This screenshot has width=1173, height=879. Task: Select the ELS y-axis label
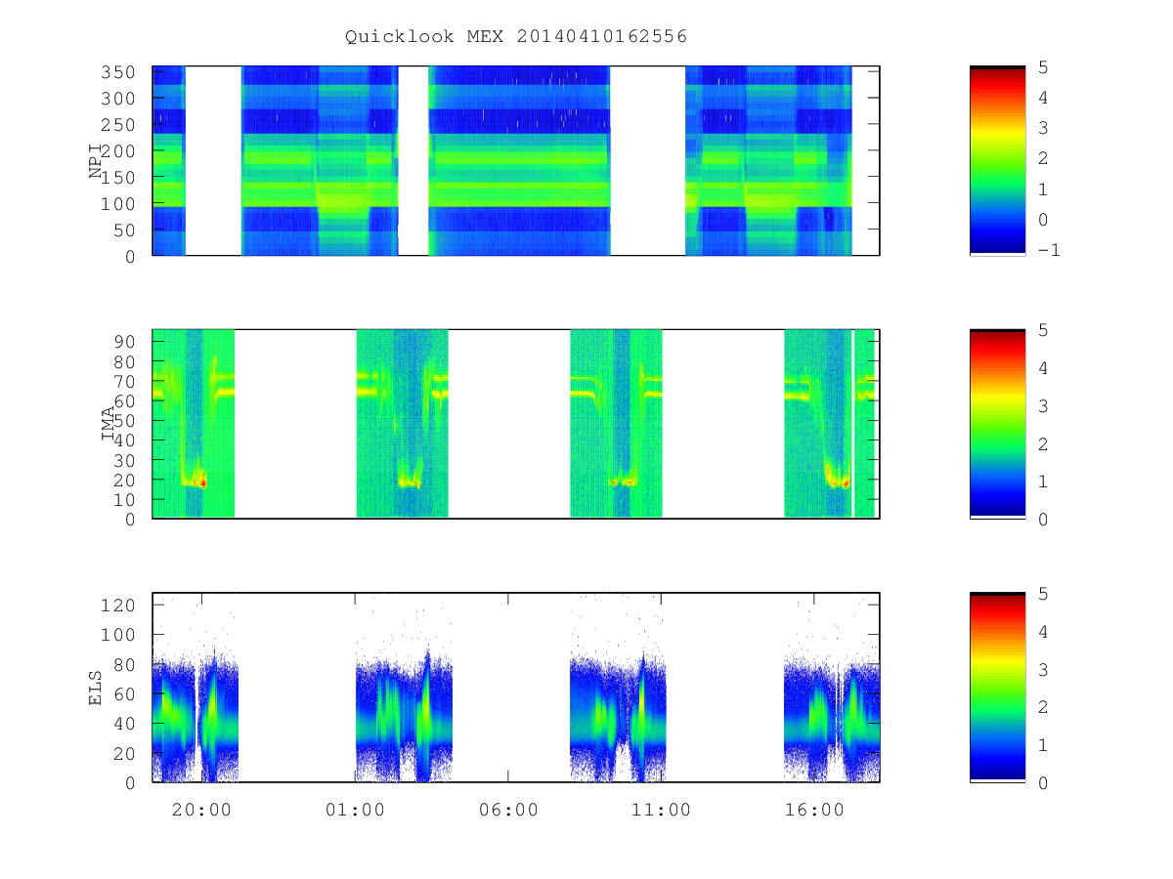click(96, 689)
